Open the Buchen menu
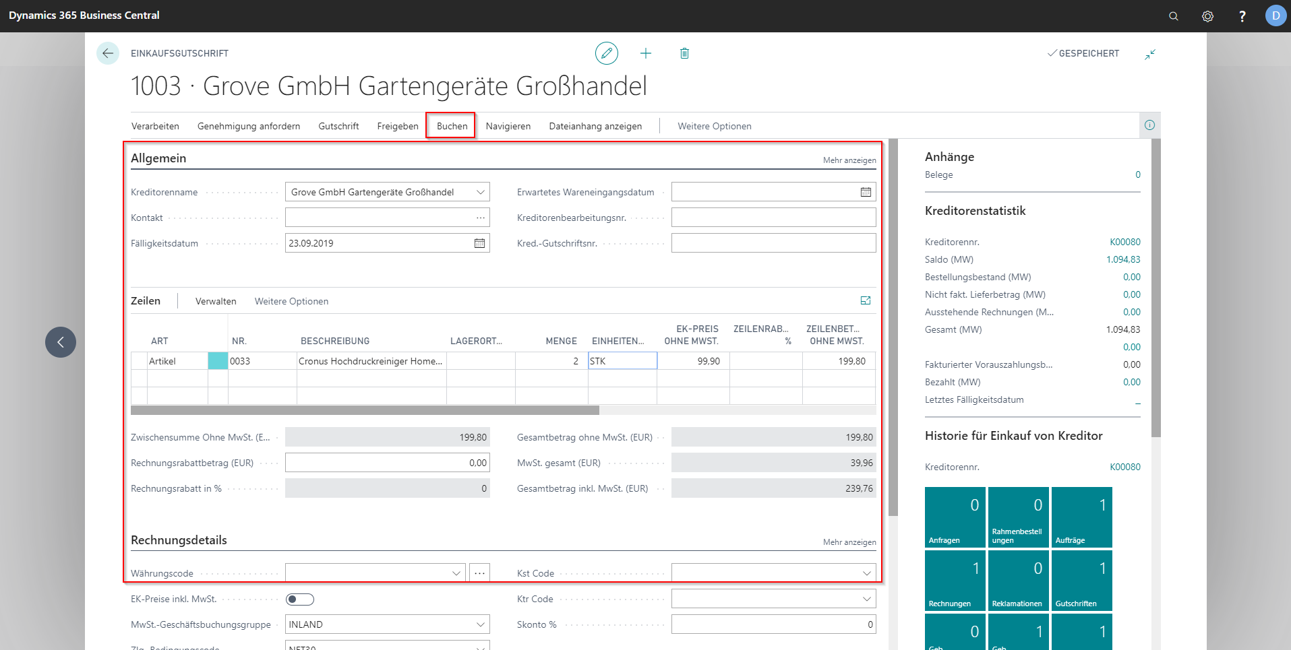 (452, 126)
